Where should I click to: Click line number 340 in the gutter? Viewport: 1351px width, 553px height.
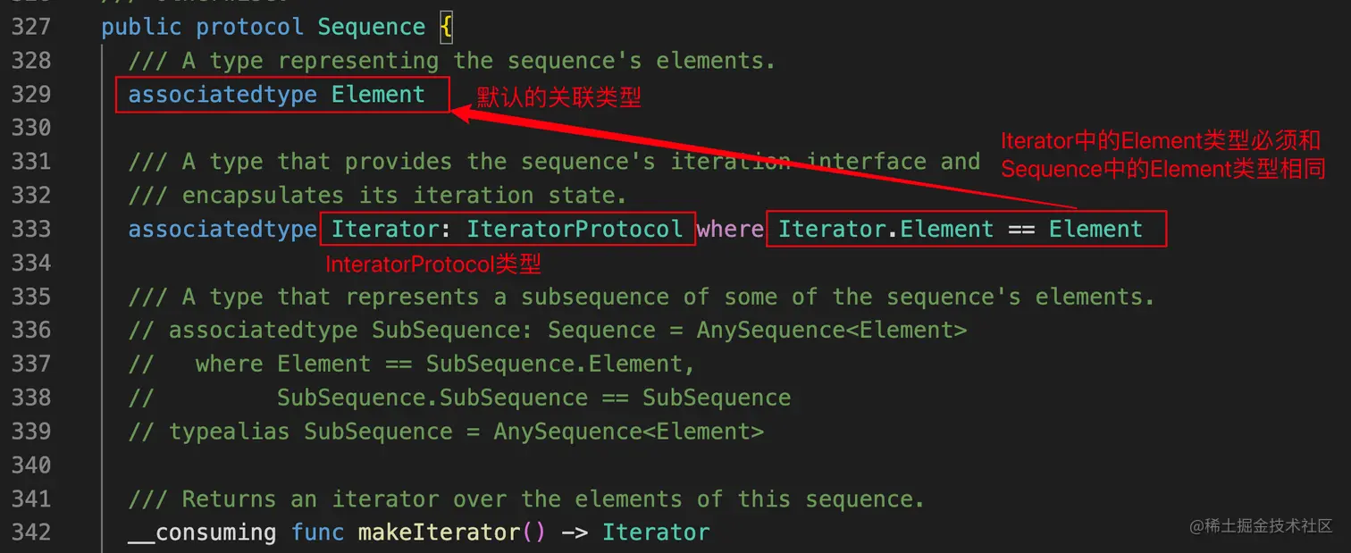coord(31,465)
